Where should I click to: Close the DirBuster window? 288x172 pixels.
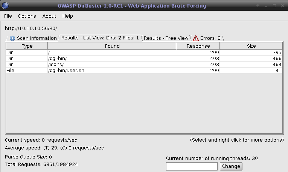tap(282, 6)
